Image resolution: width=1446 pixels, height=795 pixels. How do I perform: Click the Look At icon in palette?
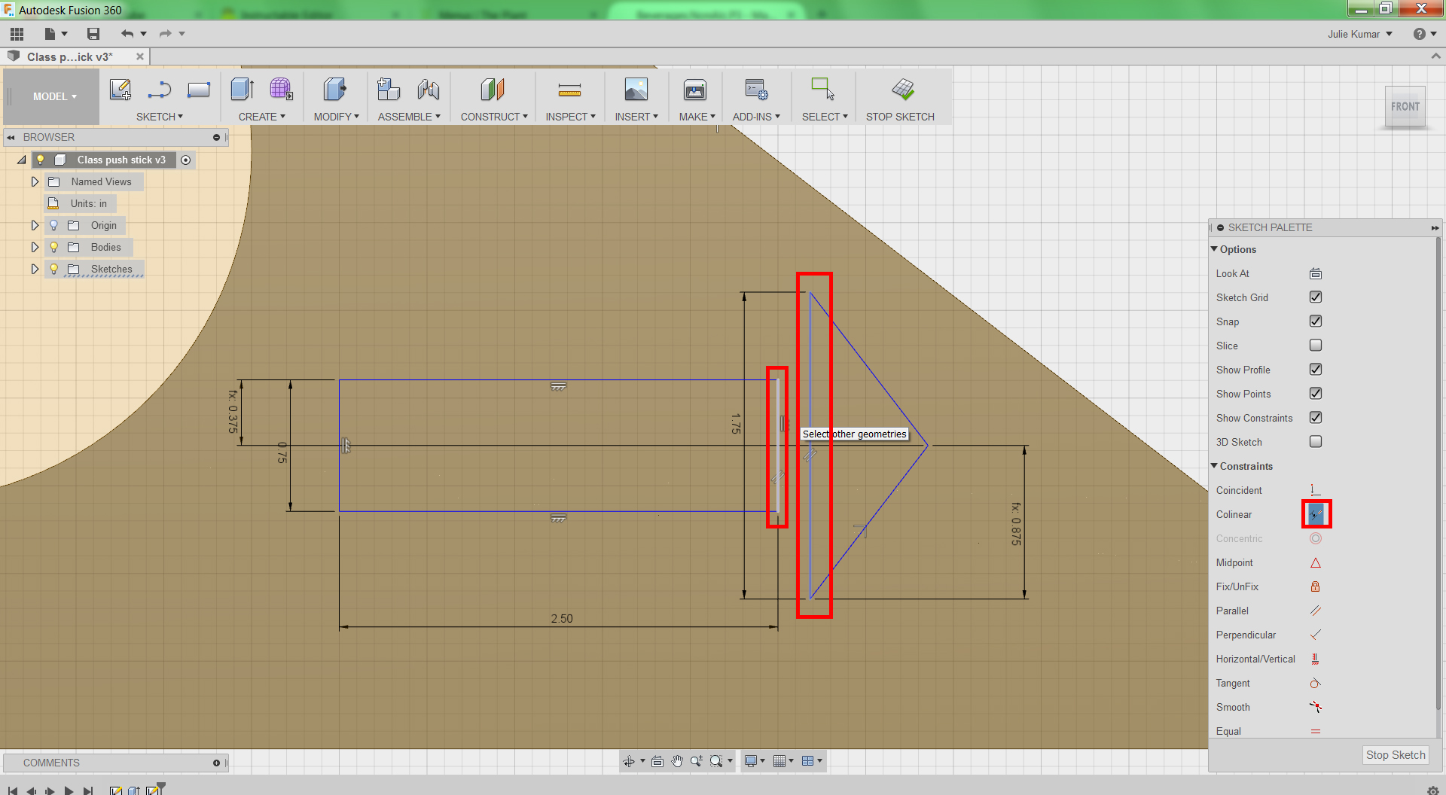(x=1316, y=273)
